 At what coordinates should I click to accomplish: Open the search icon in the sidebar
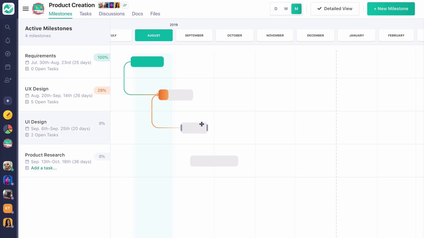[8, 27]
